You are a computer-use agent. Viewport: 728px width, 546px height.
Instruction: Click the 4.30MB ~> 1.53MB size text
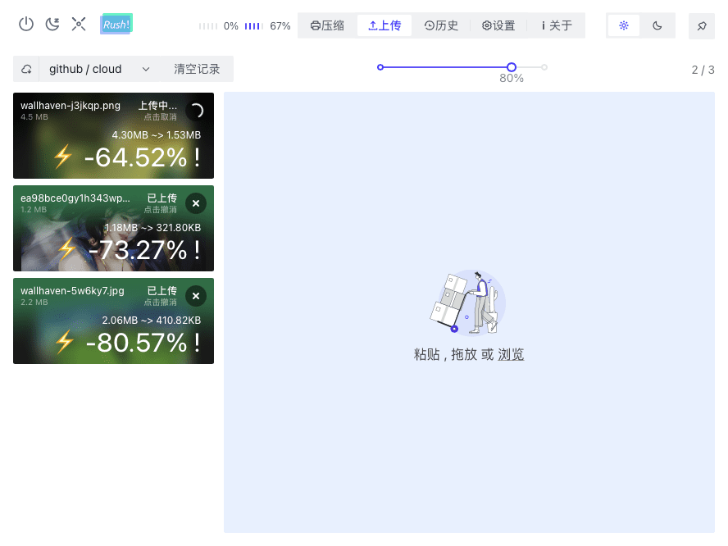(x=157, y=135)
